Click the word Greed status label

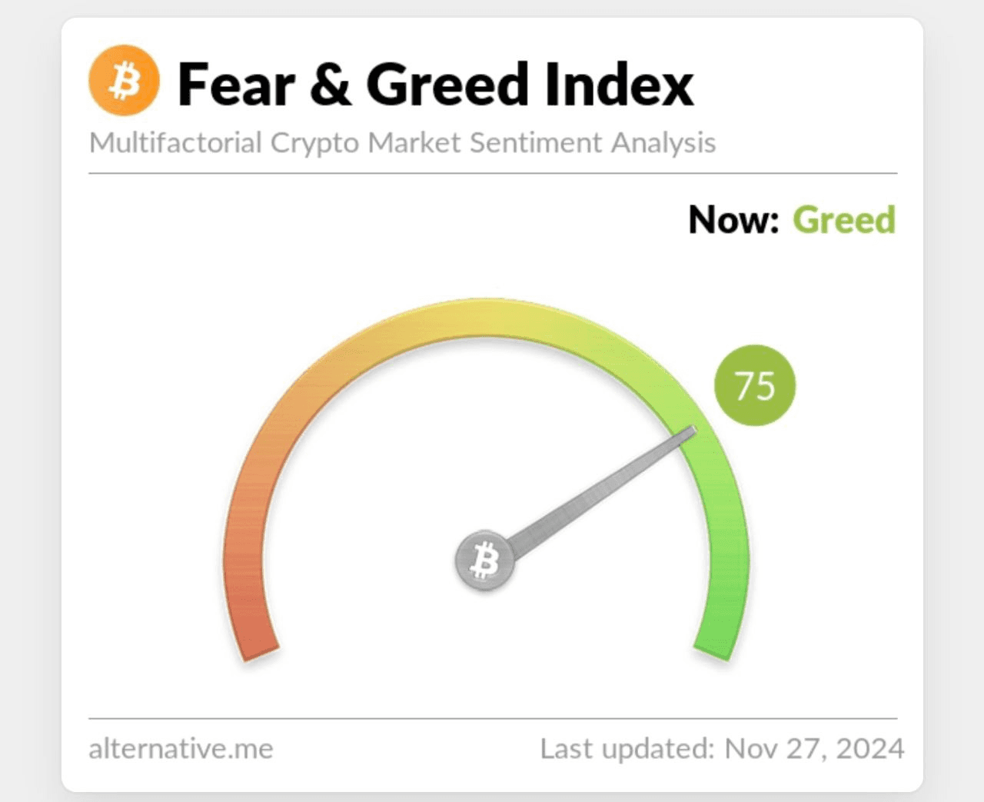844,220
